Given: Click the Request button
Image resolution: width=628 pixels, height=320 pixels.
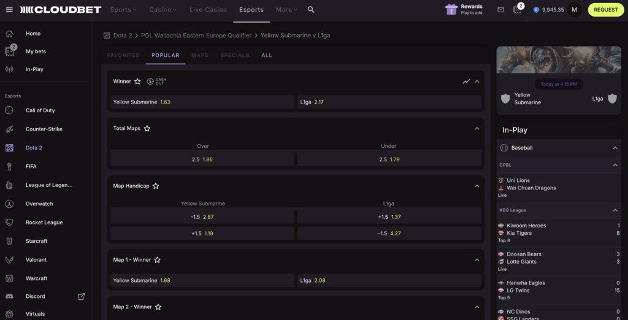Looking at the screenshot, I should click(606, 10).
